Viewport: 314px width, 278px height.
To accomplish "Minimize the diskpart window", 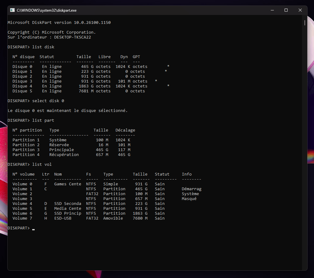I will click(272, 10).
